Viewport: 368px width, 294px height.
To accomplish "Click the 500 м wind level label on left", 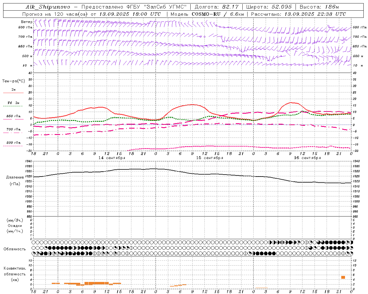I will click(x=27, y=56).
